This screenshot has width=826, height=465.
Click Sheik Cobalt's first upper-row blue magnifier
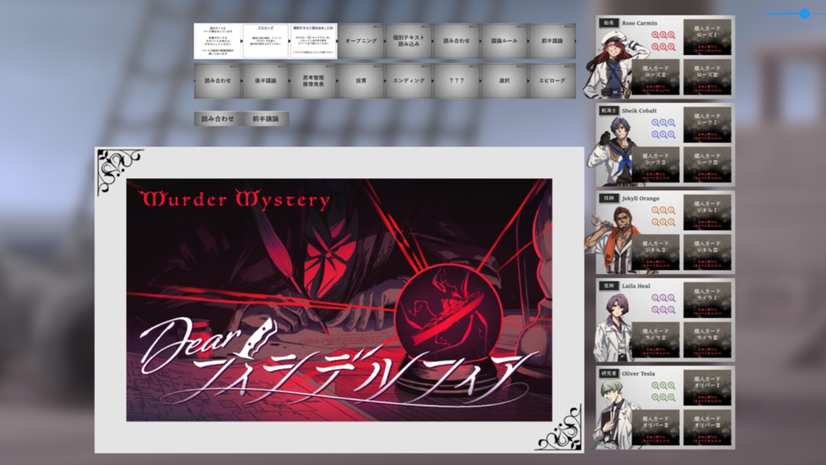pos(655,123)
